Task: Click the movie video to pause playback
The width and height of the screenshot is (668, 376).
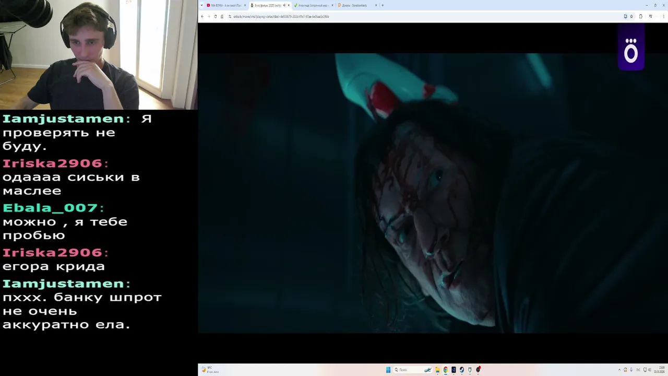Action: (x=433, y=193)
